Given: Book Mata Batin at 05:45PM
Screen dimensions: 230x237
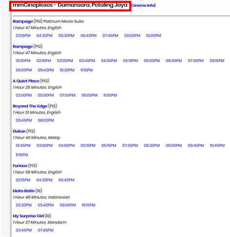Looking at the screenshot, I should pyautogui.click(x=46, y=205).
